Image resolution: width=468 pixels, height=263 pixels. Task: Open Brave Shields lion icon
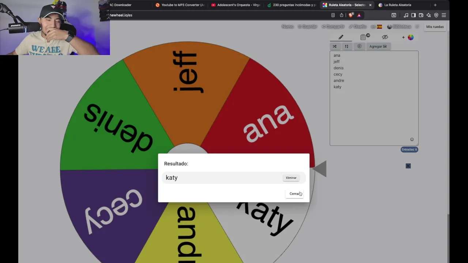[x=351, y=15]
